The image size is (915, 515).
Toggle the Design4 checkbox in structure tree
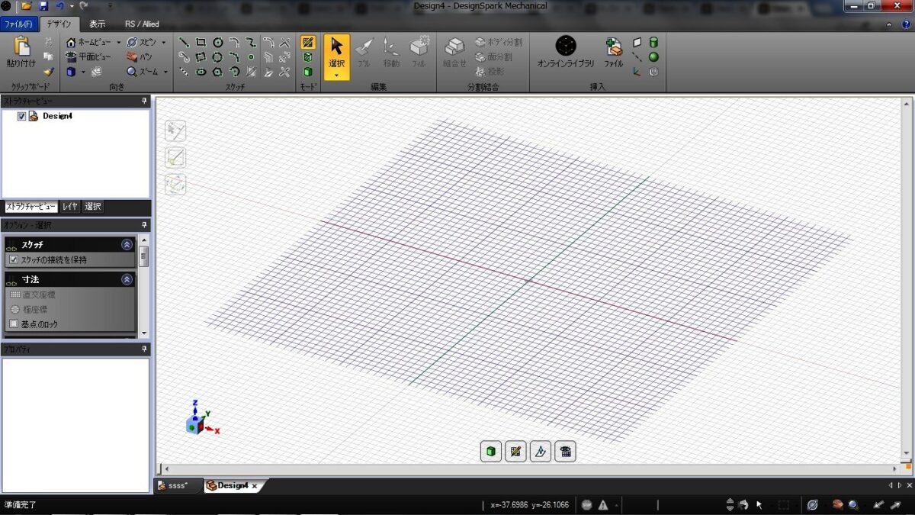21,116
